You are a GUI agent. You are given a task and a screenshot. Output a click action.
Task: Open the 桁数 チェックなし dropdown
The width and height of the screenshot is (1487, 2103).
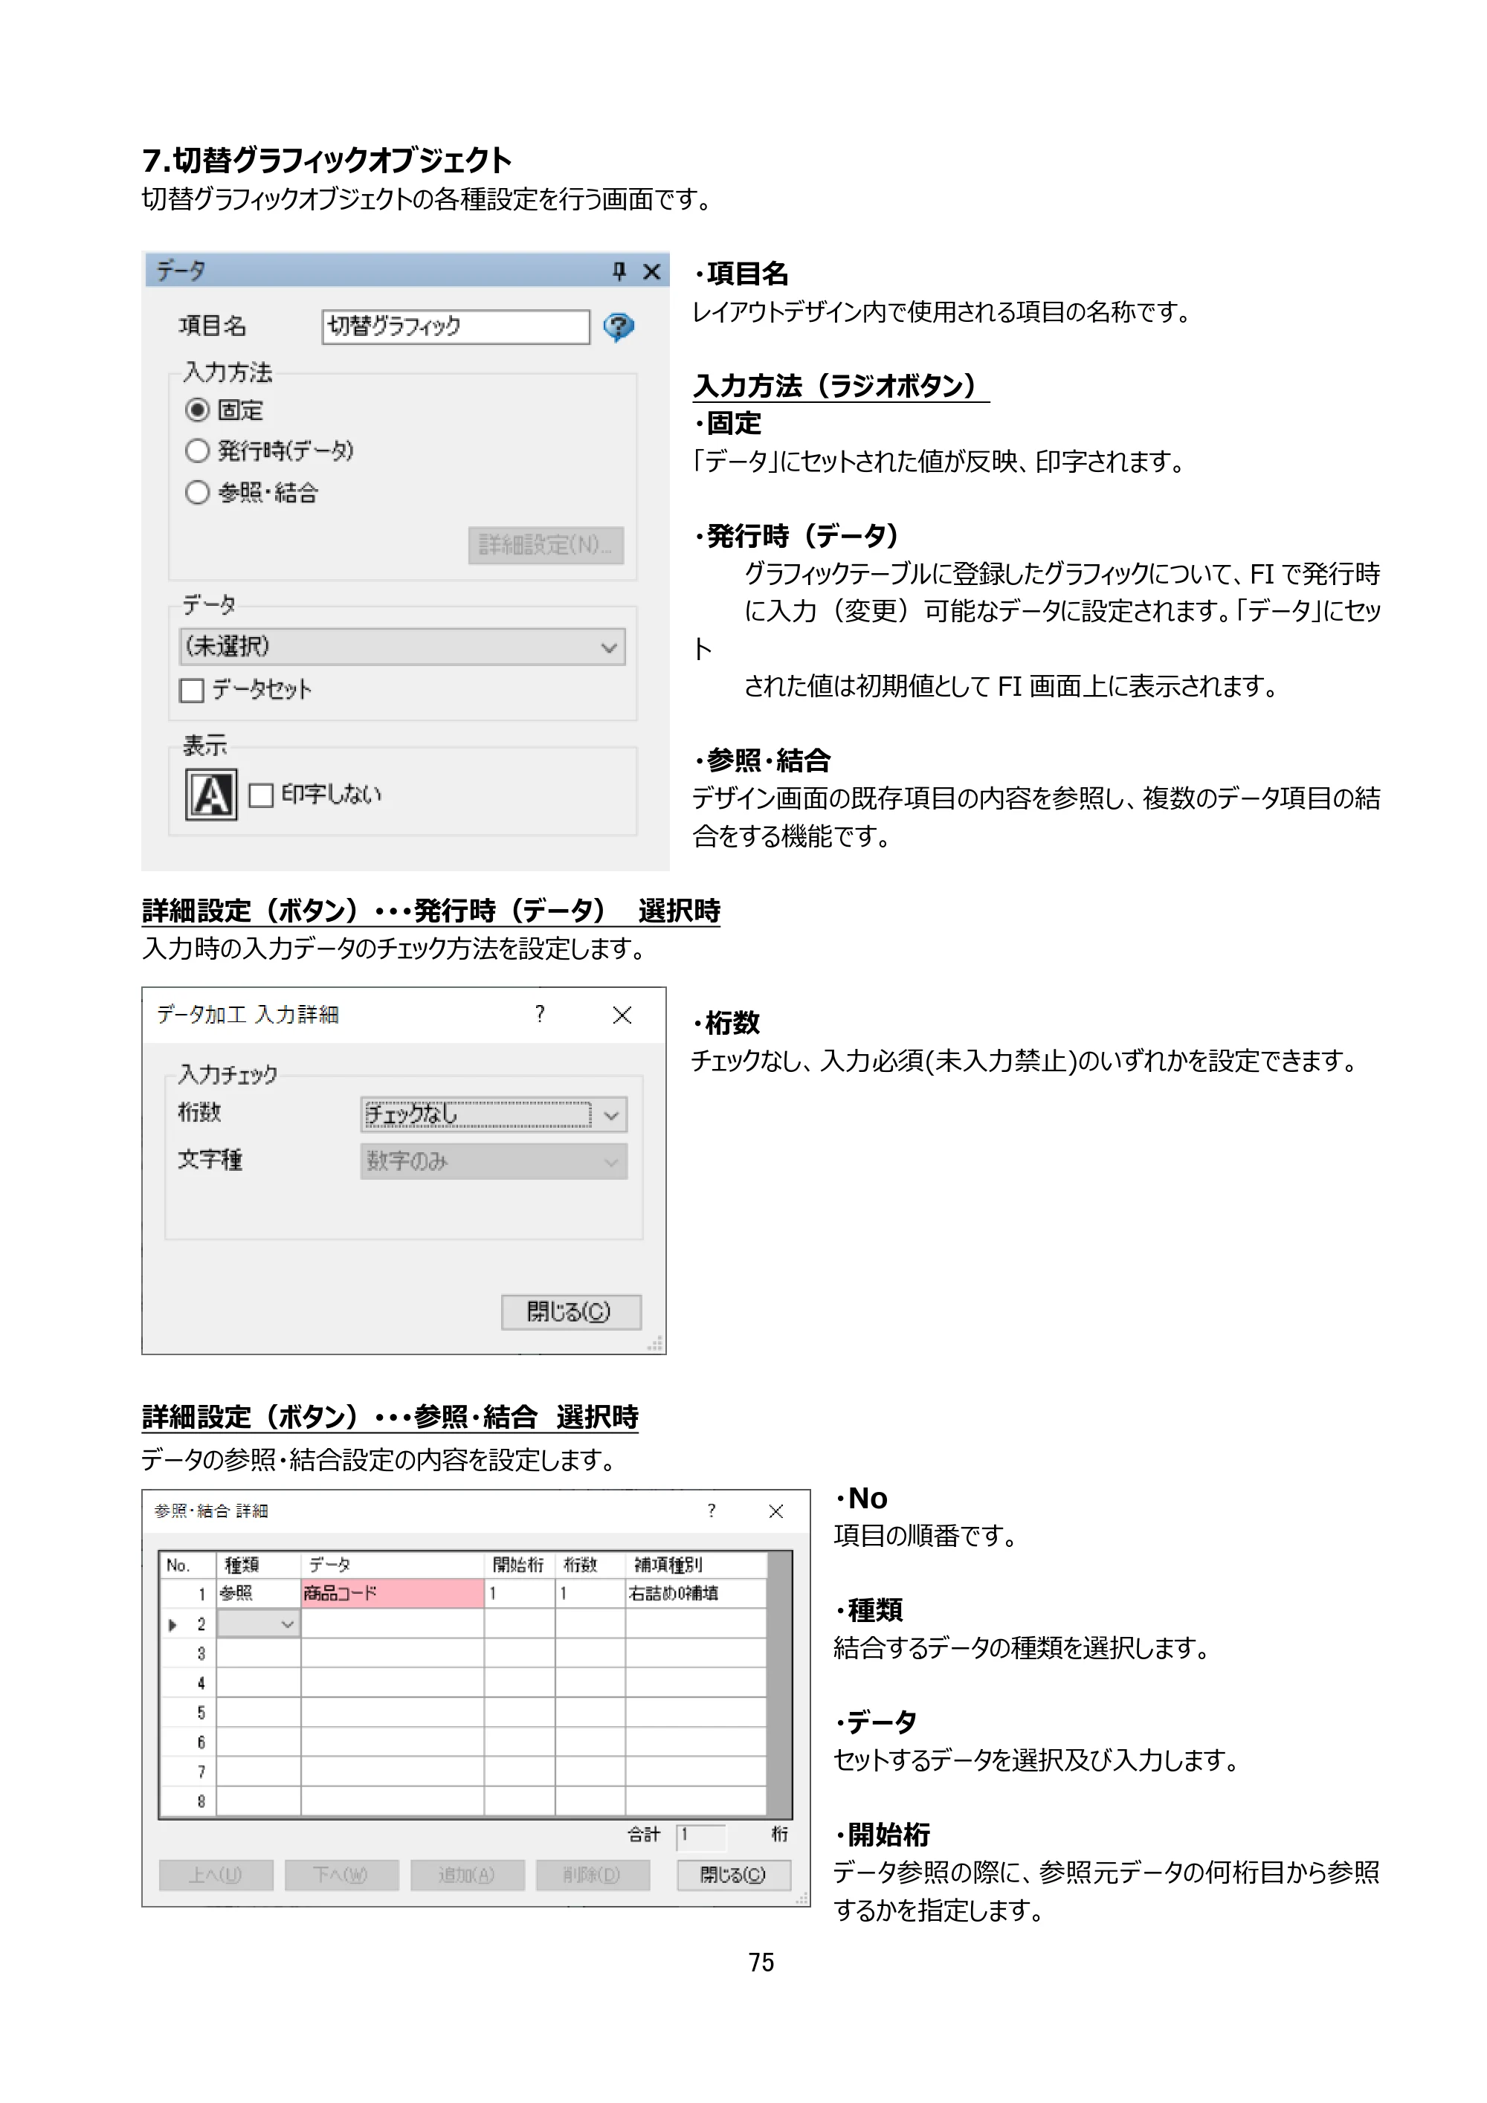pyautogui.click(x=494, y=1115)
